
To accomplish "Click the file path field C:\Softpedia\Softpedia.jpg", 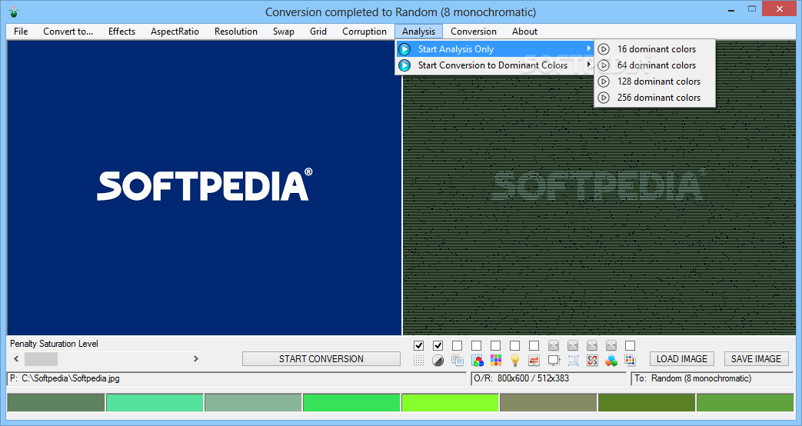I will tap(237, 379).
